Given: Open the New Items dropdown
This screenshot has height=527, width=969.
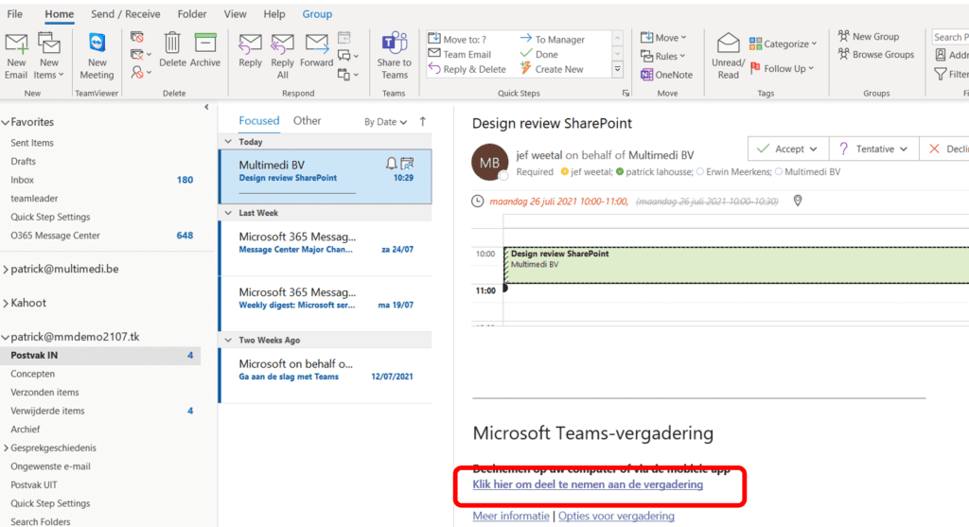Looking at the screenshot, I should click(49, 57).
